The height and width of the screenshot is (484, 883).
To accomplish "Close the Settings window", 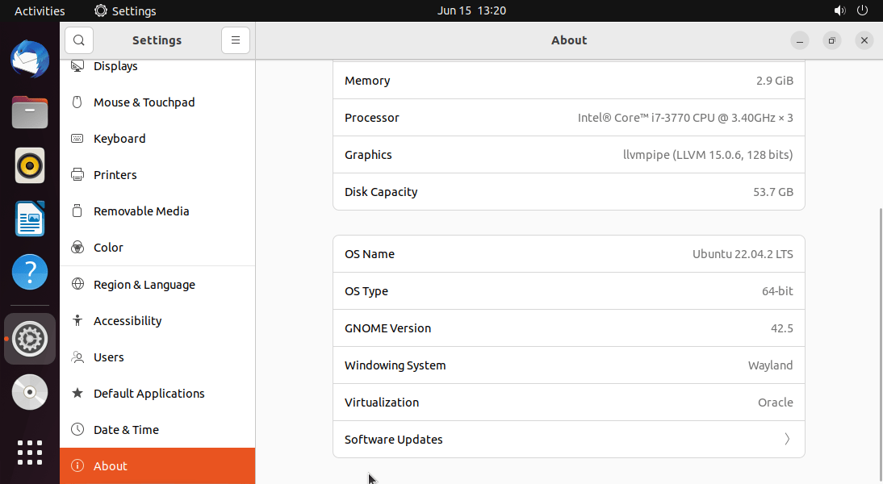I will pos(864,40).
